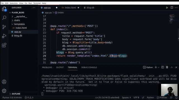Open the Edit menu
The height and width of the screenshot is (100, 179).
(x=7, y=3)
